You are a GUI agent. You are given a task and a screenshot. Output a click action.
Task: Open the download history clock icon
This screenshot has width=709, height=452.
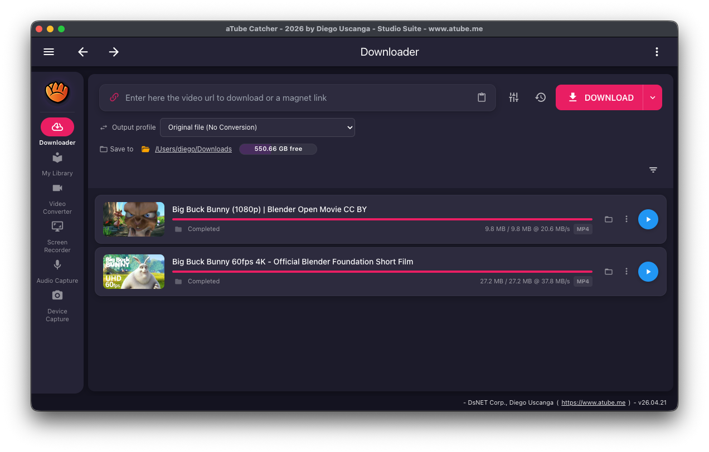(541, 97)
